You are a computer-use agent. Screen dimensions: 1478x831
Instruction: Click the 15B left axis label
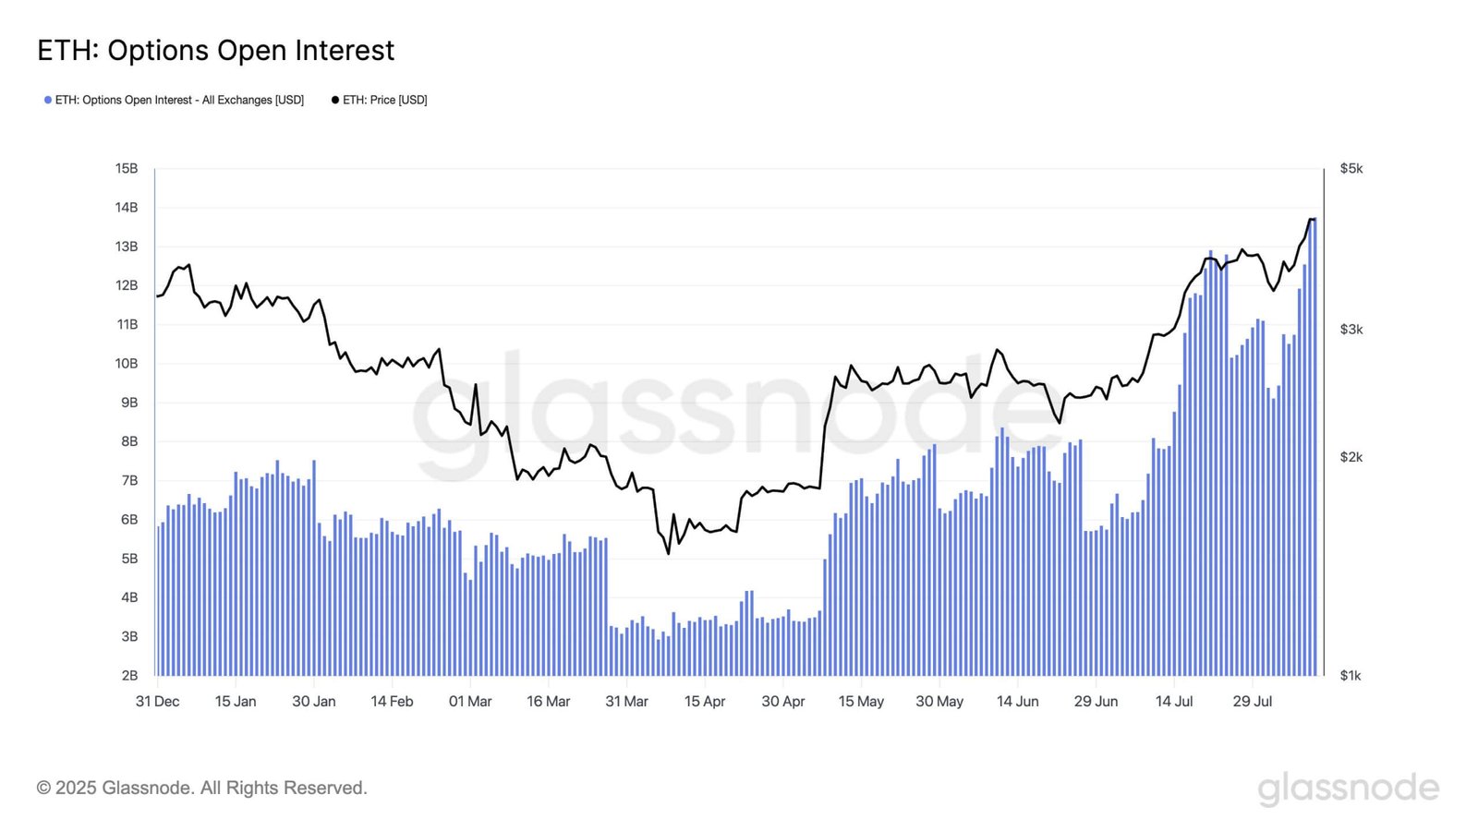point(127,169)
